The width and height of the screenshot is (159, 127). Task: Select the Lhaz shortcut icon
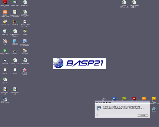[5, 41]
